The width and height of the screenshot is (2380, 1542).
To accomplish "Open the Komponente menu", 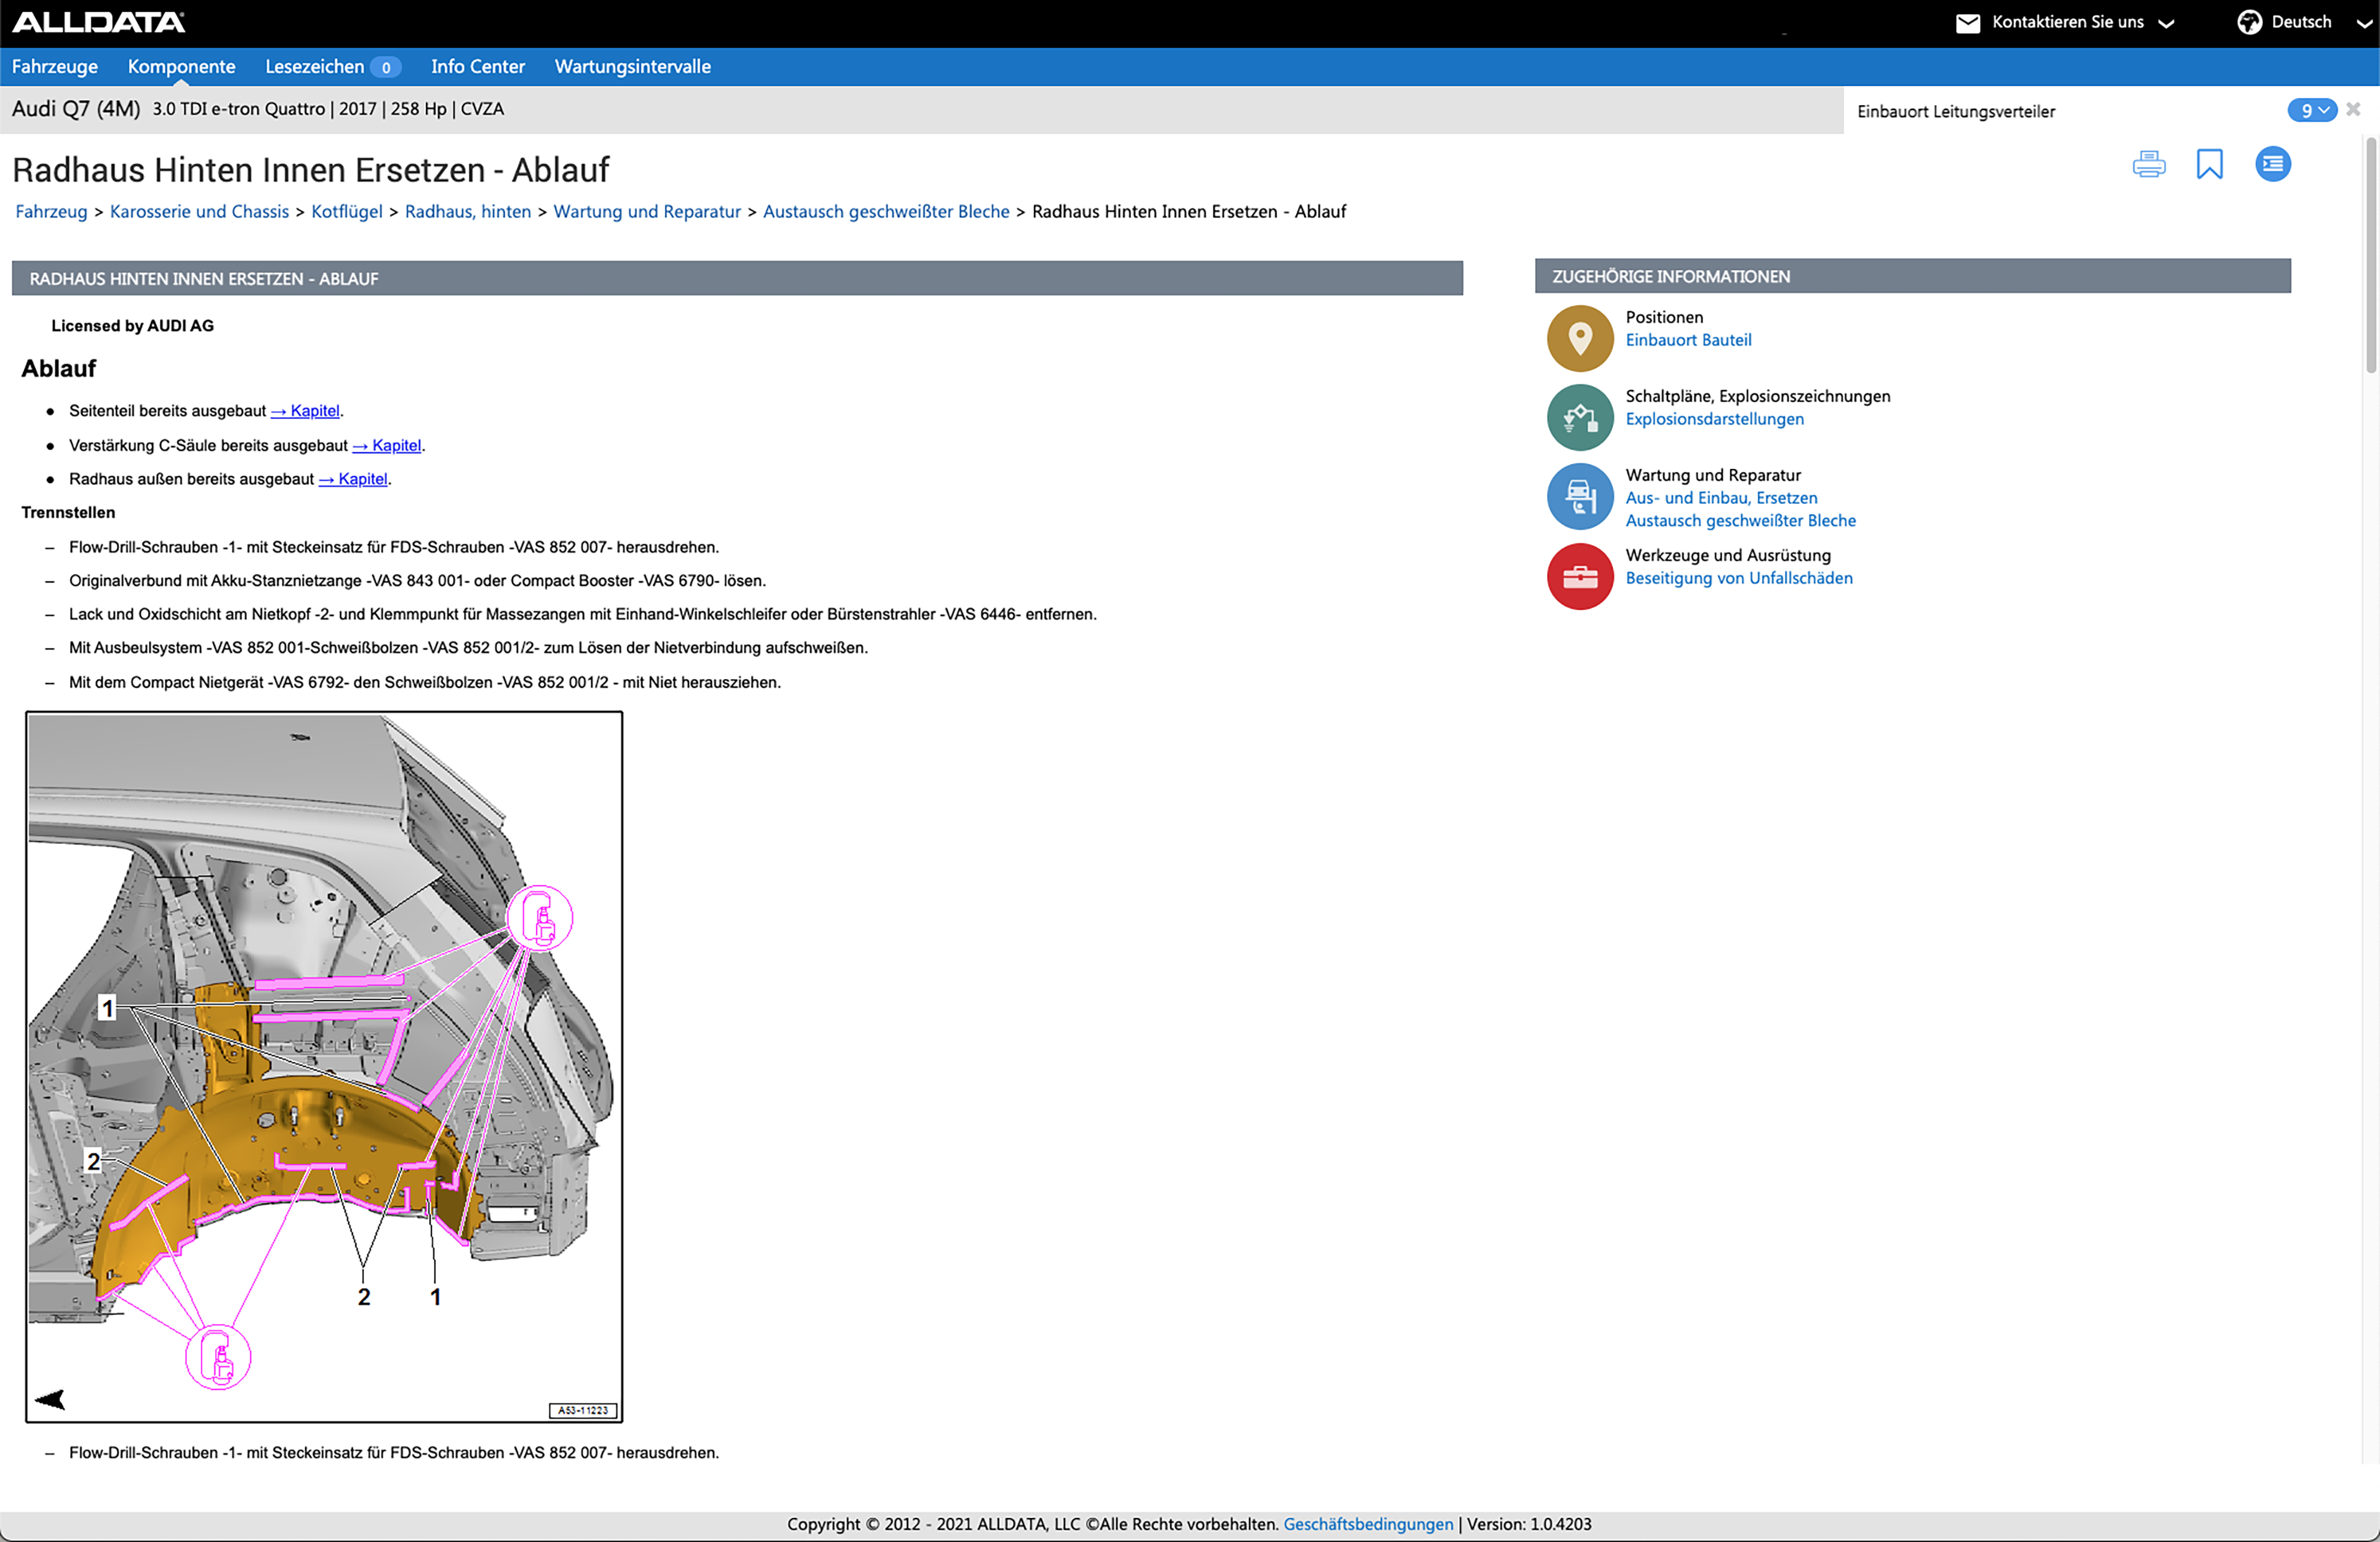I will (181, 67).
